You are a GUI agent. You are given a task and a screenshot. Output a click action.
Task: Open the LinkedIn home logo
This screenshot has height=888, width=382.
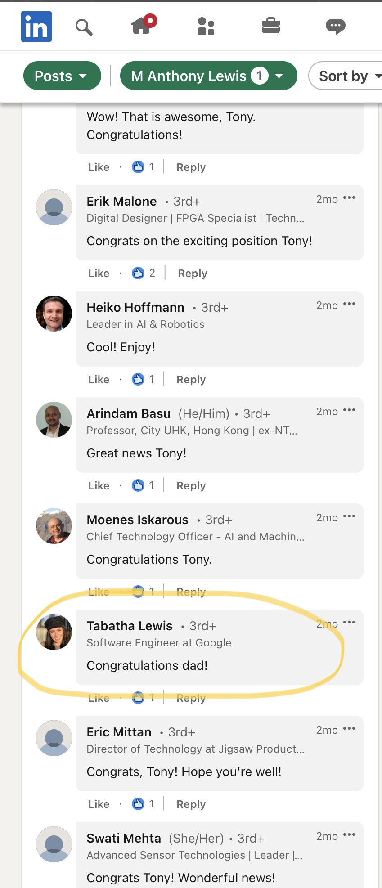(x=36, y=27)
